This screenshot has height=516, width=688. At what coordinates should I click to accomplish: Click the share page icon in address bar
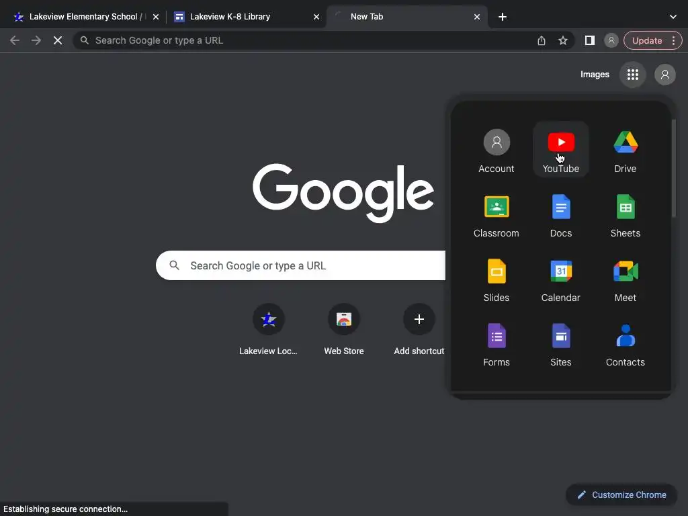[x=542, y=40]
